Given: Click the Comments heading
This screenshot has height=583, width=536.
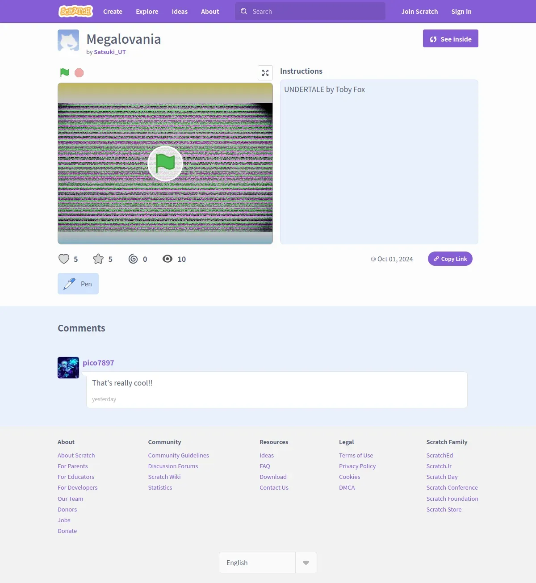Looking at the screenshot, I should point(81,328).
